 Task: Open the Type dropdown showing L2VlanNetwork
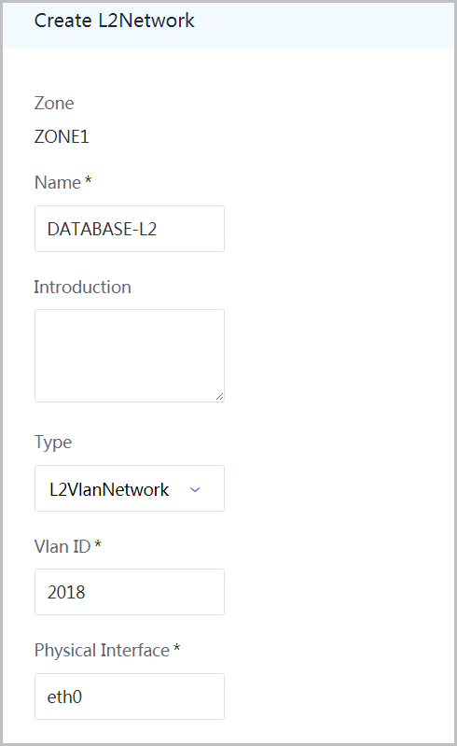coord(130,488)
